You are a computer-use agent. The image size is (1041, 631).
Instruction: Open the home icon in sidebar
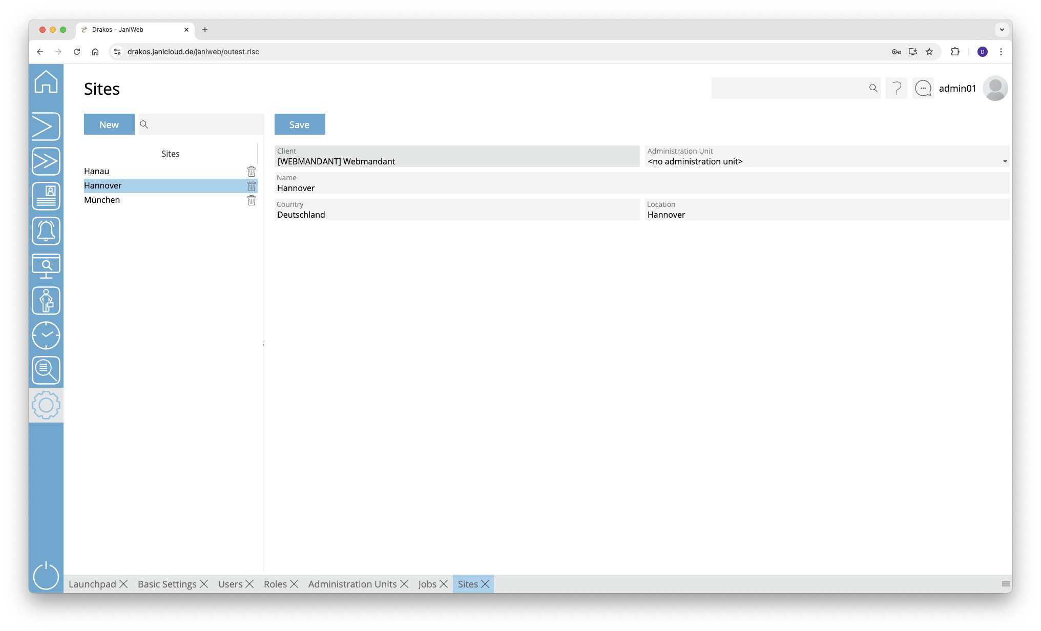[x=46, y=82]
